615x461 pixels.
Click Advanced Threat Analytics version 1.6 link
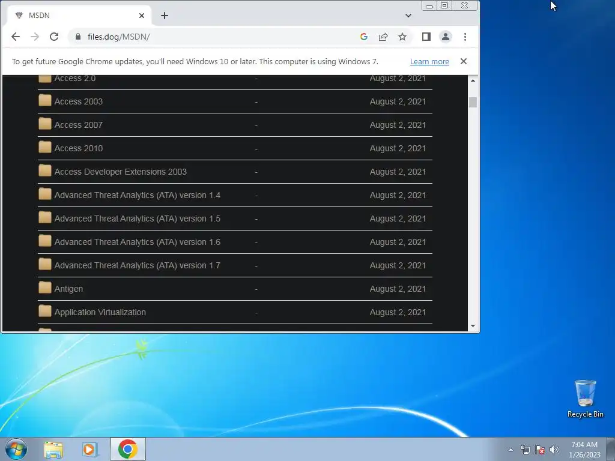point(138,243)
